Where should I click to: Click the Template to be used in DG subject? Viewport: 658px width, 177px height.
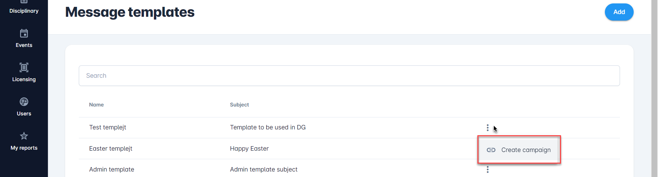click(x=268, y=127)
